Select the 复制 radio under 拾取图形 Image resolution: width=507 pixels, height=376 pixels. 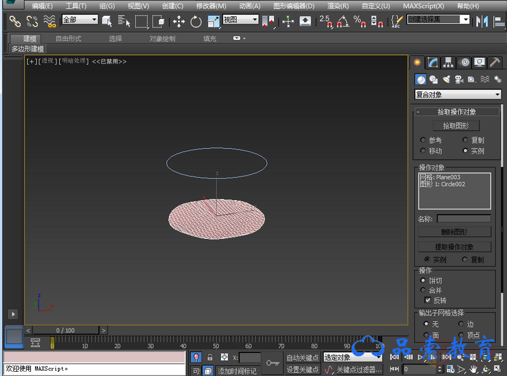[465, 140]
